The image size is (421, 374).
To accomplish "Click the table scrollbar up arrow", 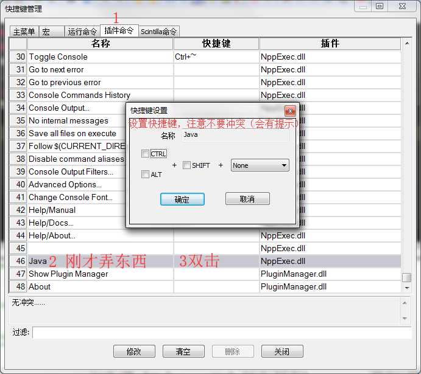I will [407, 43].
